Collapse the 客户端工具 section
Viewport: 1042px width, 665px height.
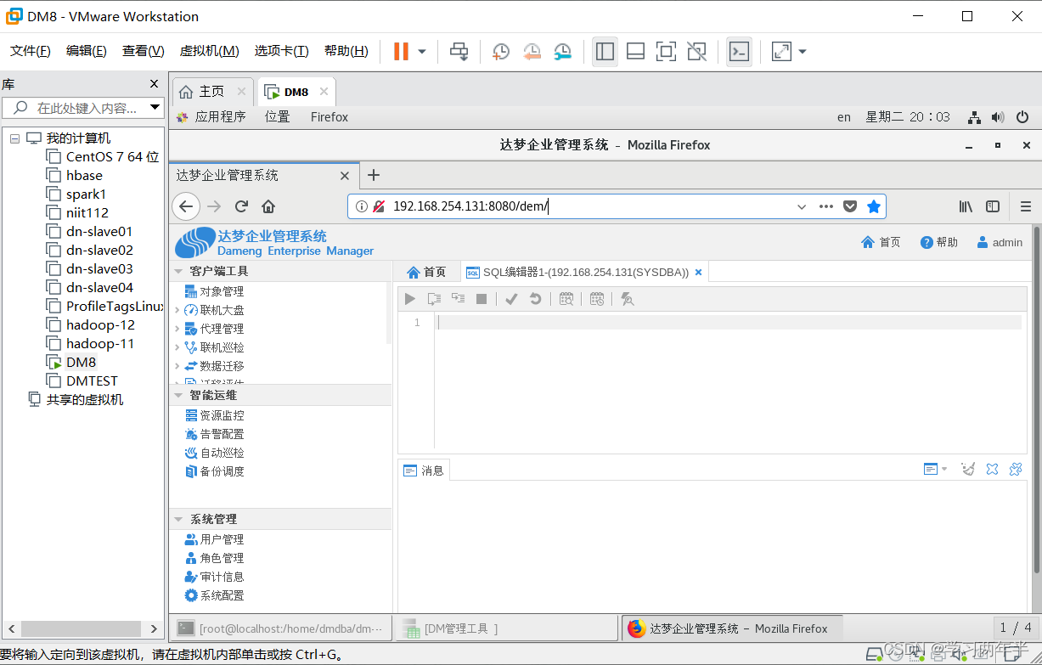(178, 271)
